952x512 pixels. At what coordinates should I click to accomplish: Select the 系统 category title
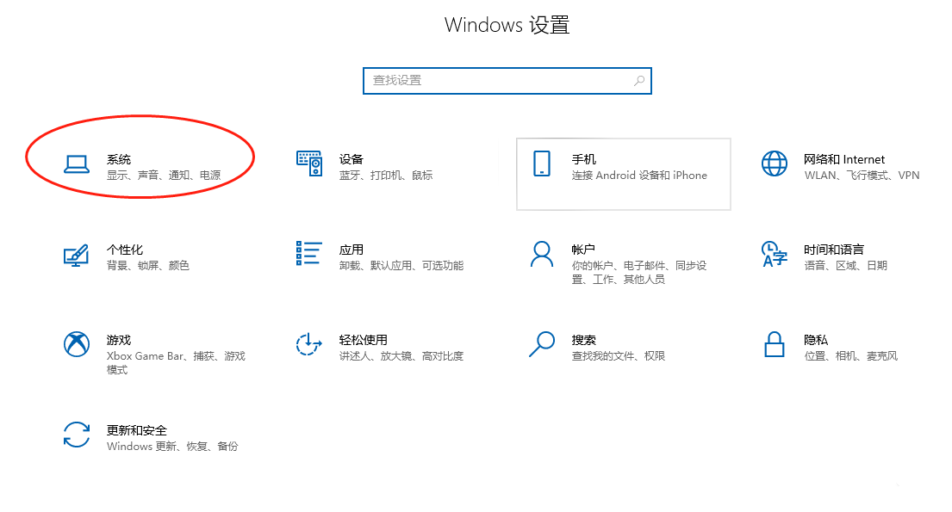pyautogui.click(x=119, y=159)
